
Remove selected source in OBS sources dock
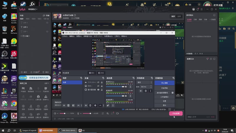tap(90, 106)
